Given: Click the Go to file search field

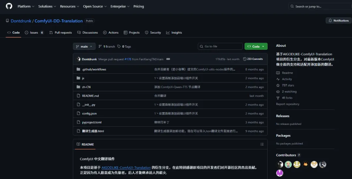Looking at the screenshot, I should pyautogui.click(x=220, y=46).
